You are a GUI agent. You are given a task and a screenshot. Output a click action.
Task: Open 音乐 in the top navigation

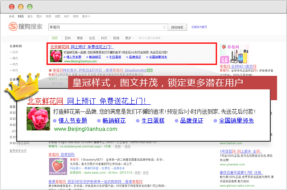point(30,16)
